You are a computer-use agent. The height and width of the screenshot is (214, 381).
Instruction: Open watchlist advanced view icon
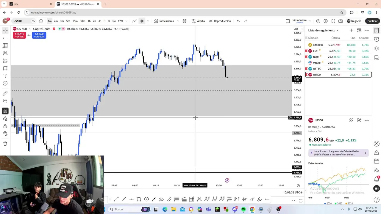(x=359, y=30)
